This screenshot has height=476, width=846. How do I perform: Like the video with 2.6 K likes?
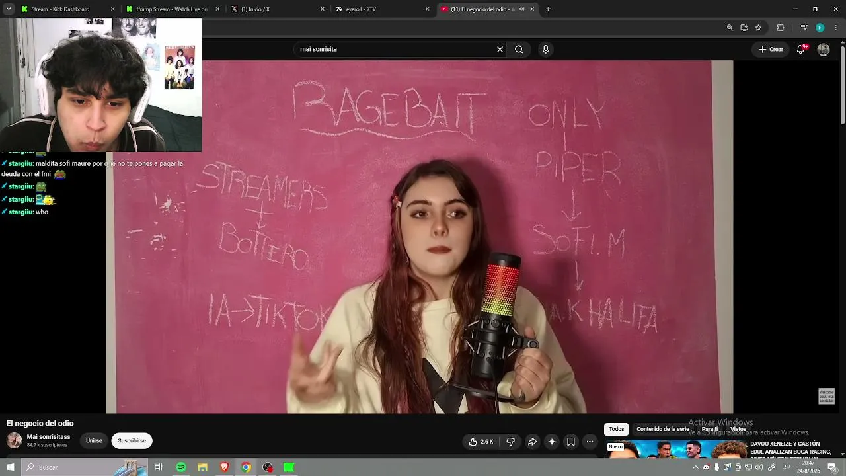(481, 442)
